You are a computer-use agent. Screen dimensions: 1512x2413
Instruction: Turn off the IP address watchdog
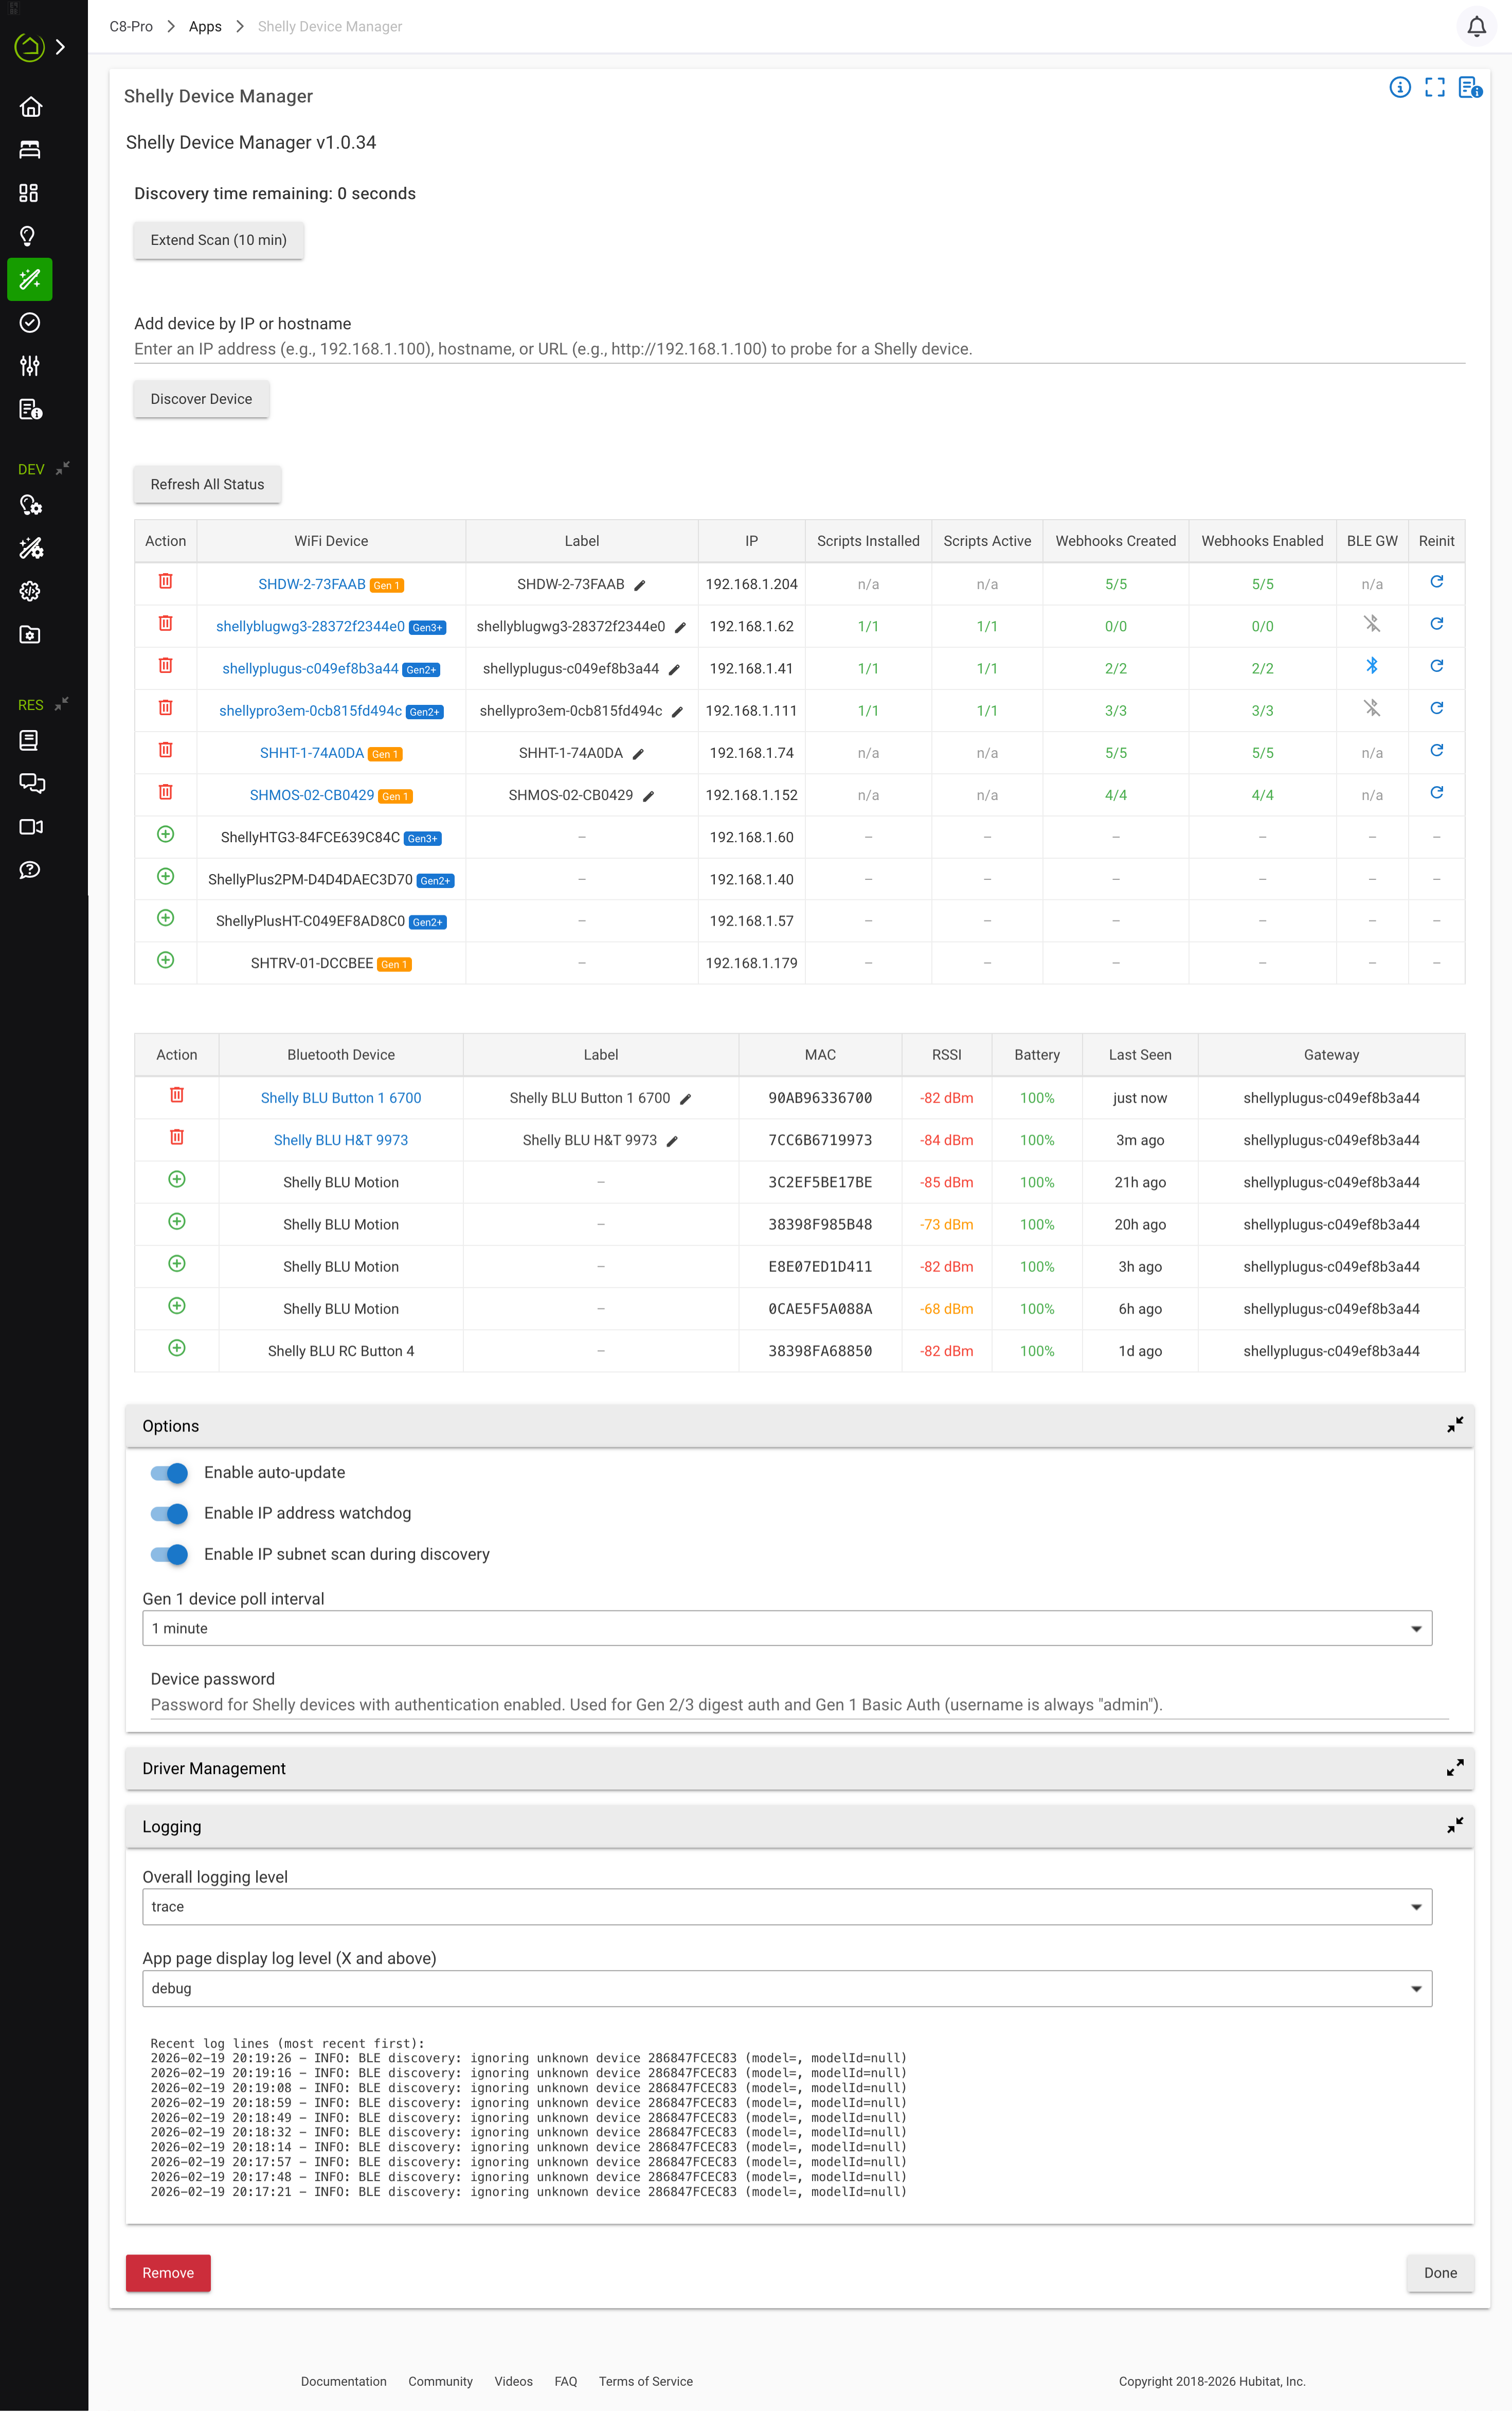pyautogui.click(x=169, y=1514)
